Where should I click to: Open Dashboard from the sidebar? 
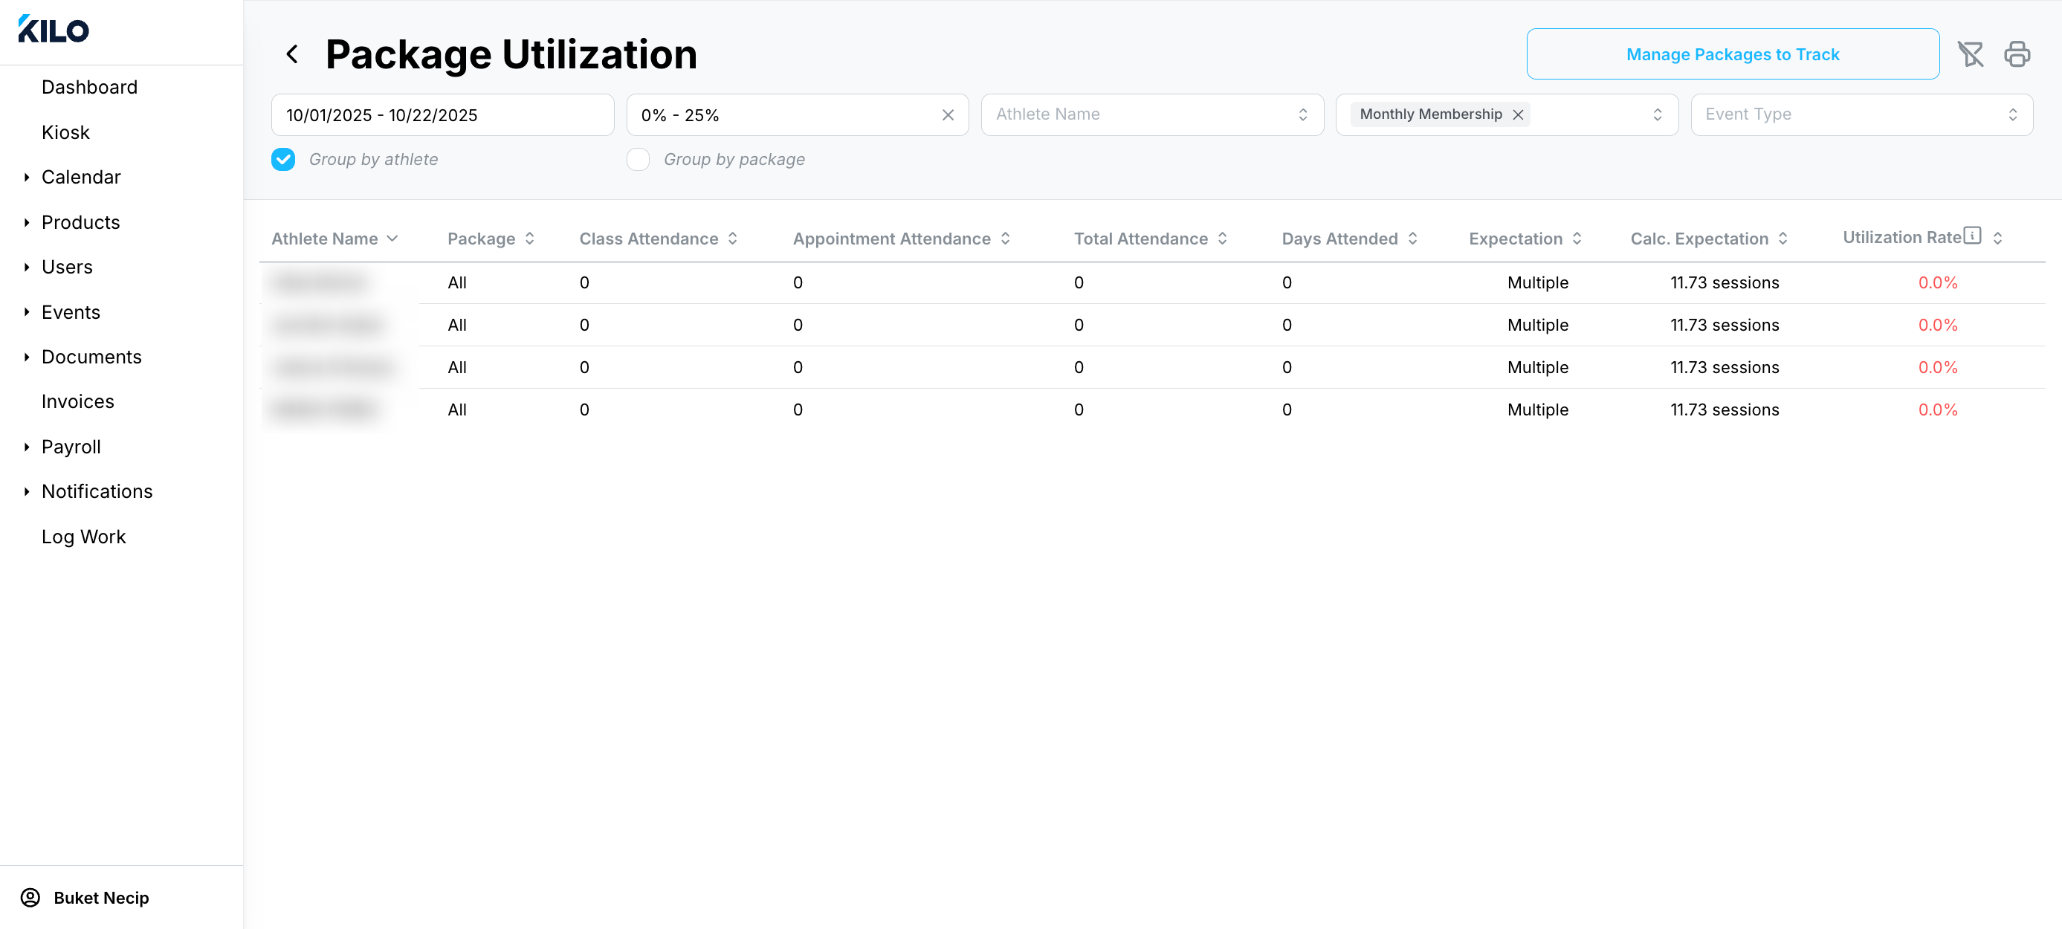click(90, 87)
